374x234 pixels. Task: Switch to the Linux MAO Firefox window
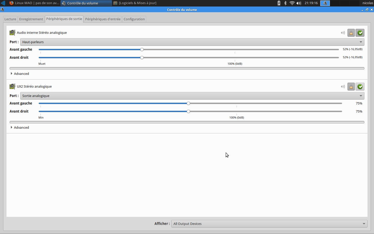tap(34, 3)
